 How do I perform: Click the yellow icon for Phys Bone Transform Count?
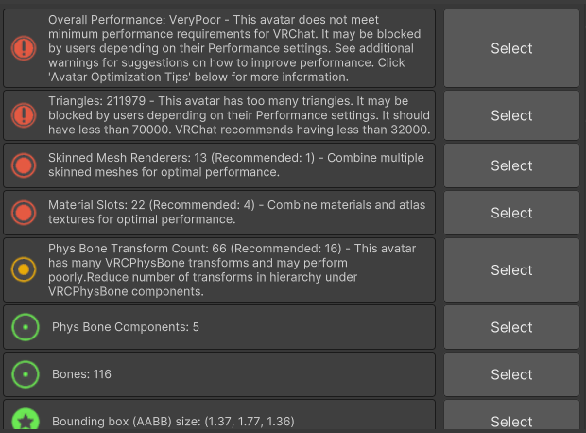point(24,270)
